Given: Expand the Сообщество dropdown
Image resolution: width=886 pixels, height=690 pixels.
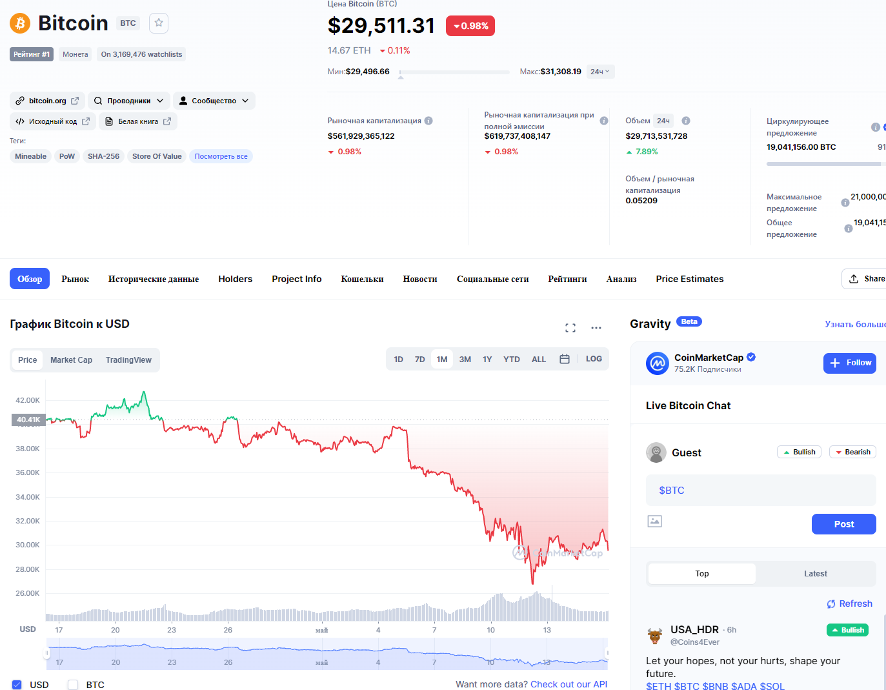Looking at the screenshot, I should point(214,101).
